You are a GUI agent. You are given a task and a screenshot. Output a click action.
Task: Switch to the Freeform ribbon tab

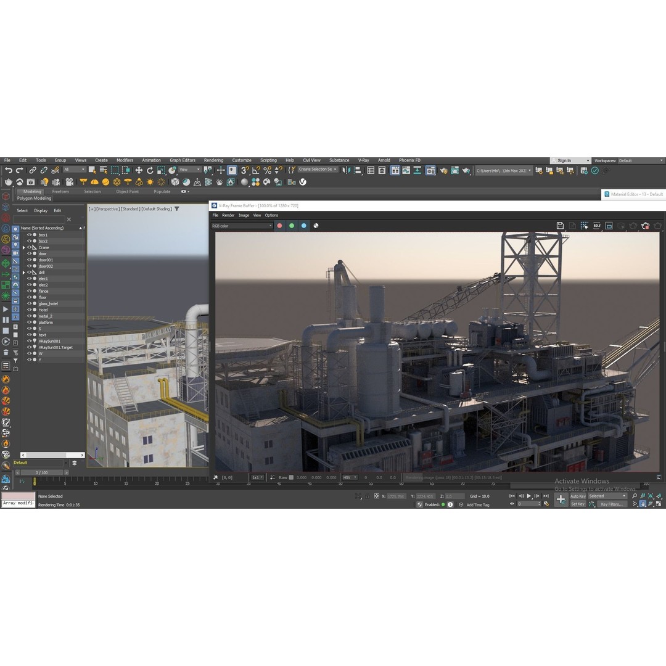coord(60,192)
